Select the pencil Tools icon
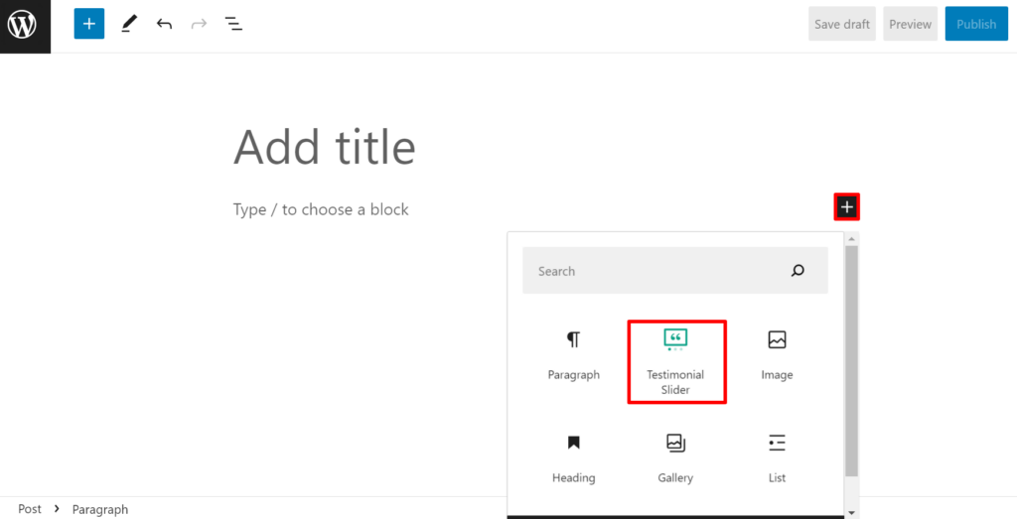The height and width of the screenshot is (519, 1017). (128, 24)
